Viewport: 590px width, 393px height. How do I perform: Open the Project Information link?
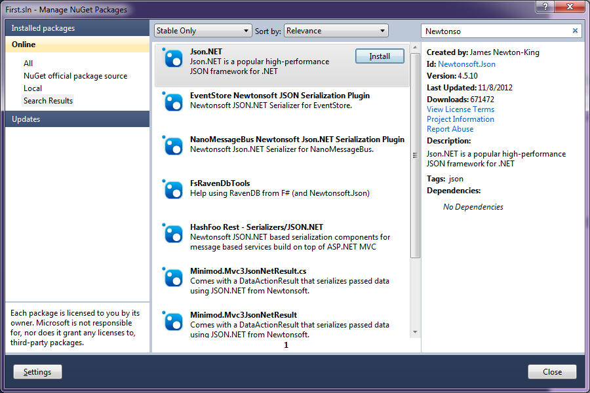coord(460,119)
